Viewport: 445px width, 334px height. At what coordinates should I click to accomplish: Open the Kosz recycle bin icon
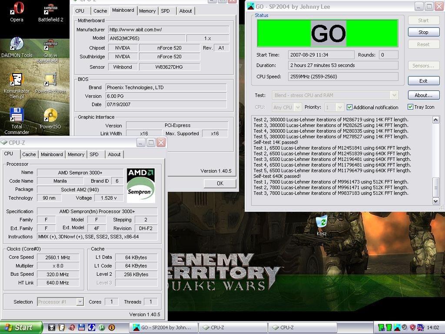[x=322, y=222]
